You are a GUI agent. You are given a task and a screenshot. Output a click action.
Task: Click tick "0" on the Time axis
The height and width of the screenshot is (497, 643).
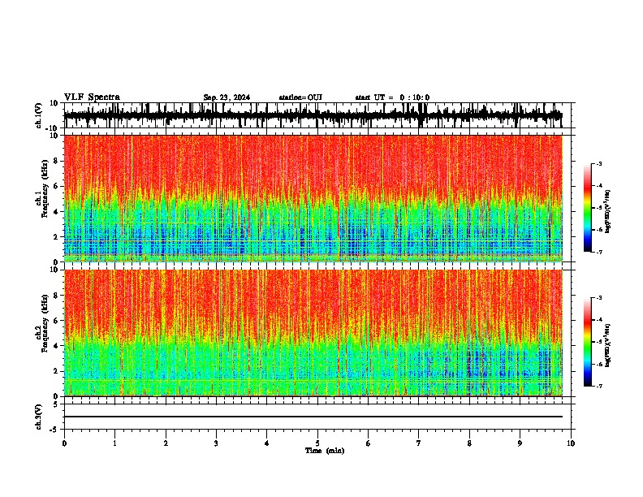click(x=64, y=443)
